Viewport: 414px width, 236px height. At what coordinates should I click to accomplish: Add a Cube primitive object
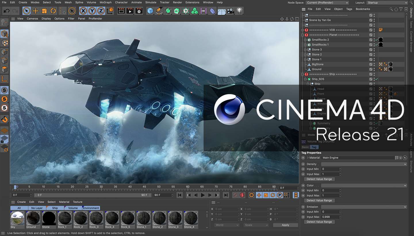click(150, 11)
